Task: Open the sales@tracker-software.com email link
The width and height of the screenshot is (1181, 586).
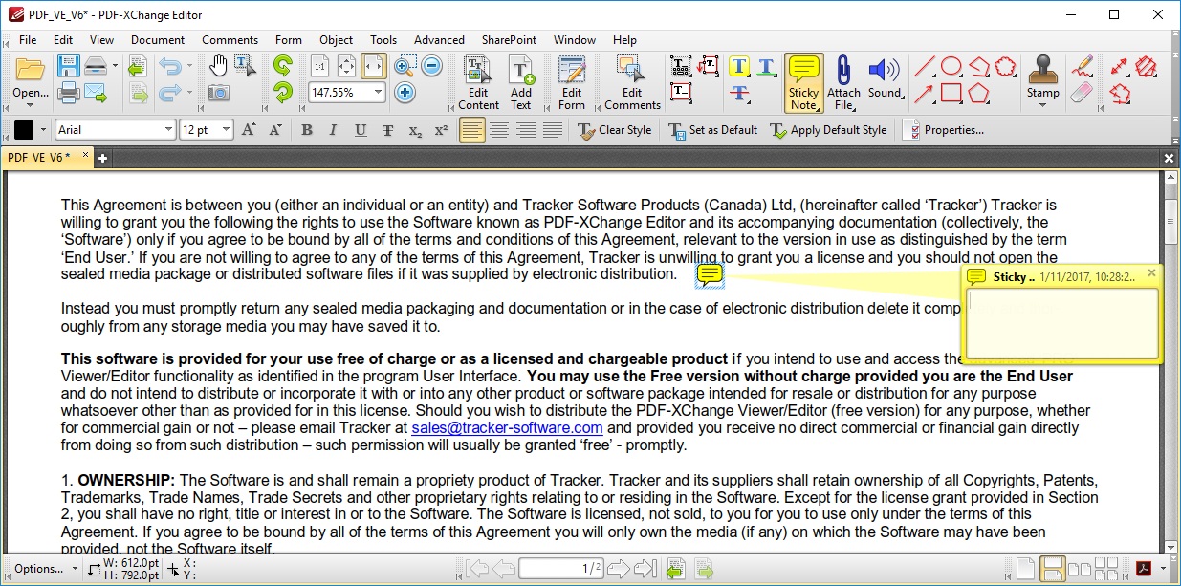Action: pyautogui.click(x=506, y=427)
